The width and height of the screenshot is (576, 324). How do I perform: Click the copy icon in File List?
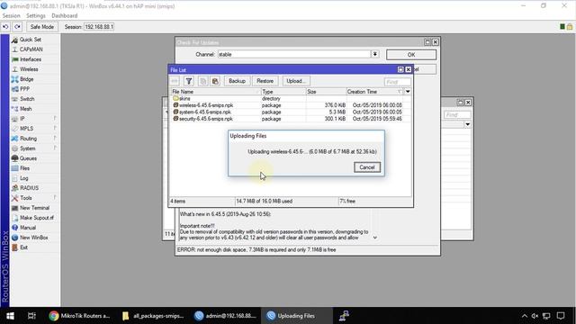[x=202, y=81]
